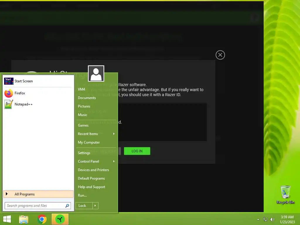This screenshot has width=300, height=225.
Task: Open the clock showing 3:59 AM
Action: (287, 219)
